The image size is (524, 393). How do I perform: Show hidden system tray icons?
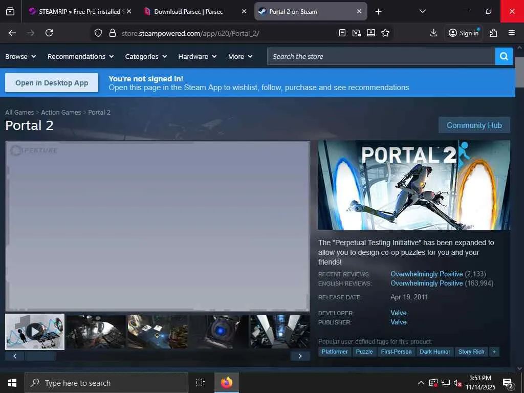[421, 383]
